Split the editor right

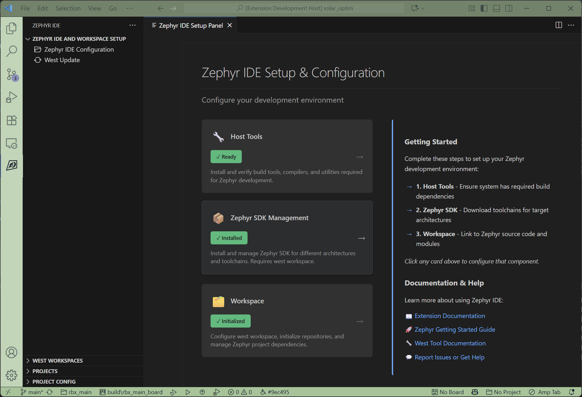click(x=559, y=25)
